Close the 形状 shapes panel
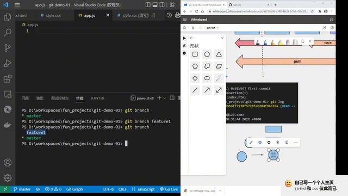The image size is (348, 196). [x=222, y=38]
